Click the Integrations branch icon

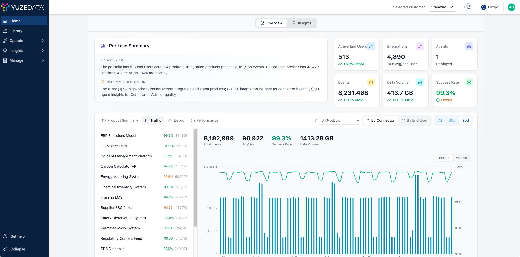420,46
